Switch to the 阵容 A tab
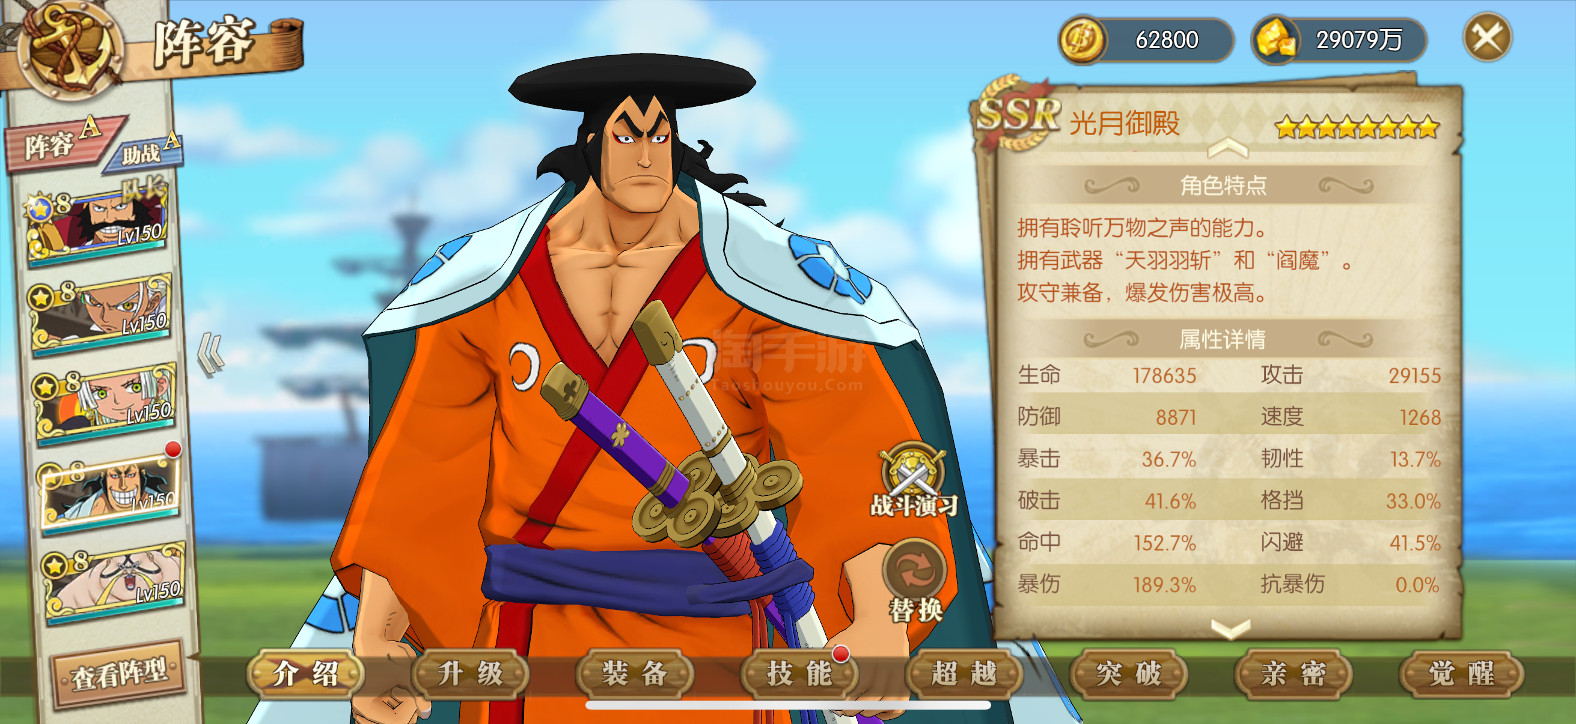The width and height of the screenshot is (1576, 724). [63, 142]
